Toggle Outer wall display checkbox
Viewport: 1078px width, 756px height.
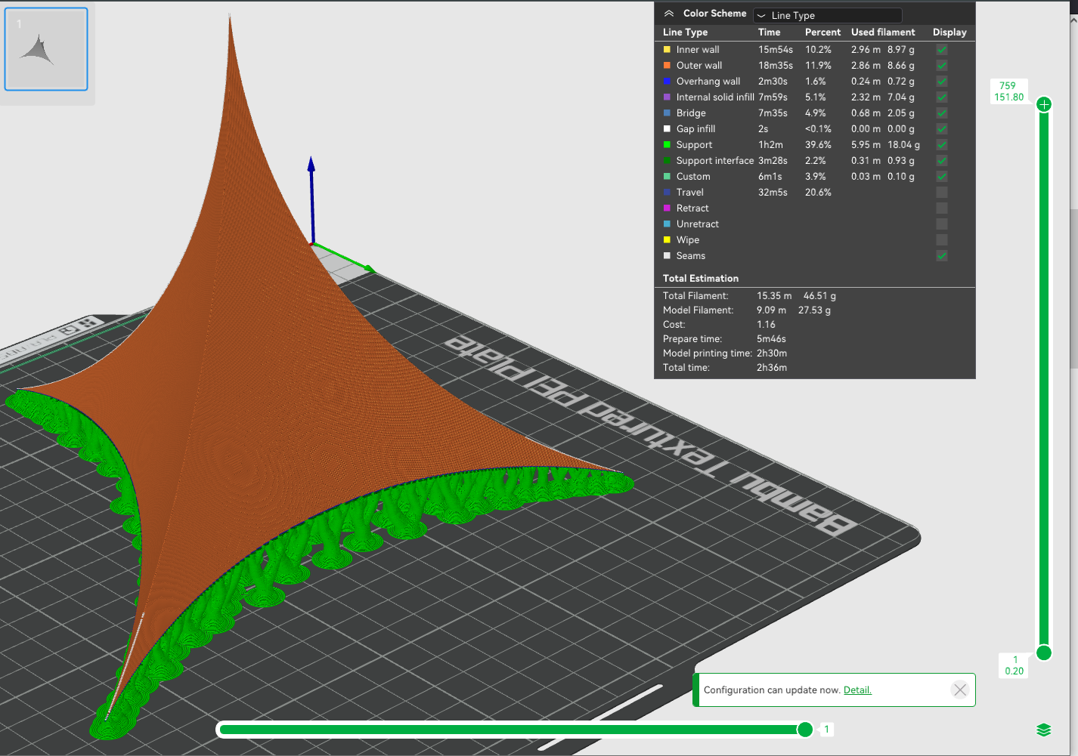coord(942,66)
